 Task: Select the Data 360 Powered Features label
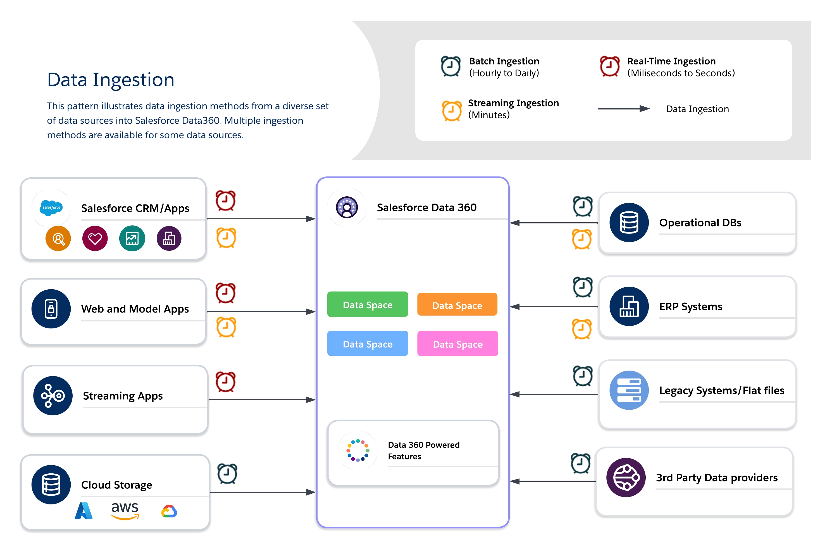(x=423, y=450)
